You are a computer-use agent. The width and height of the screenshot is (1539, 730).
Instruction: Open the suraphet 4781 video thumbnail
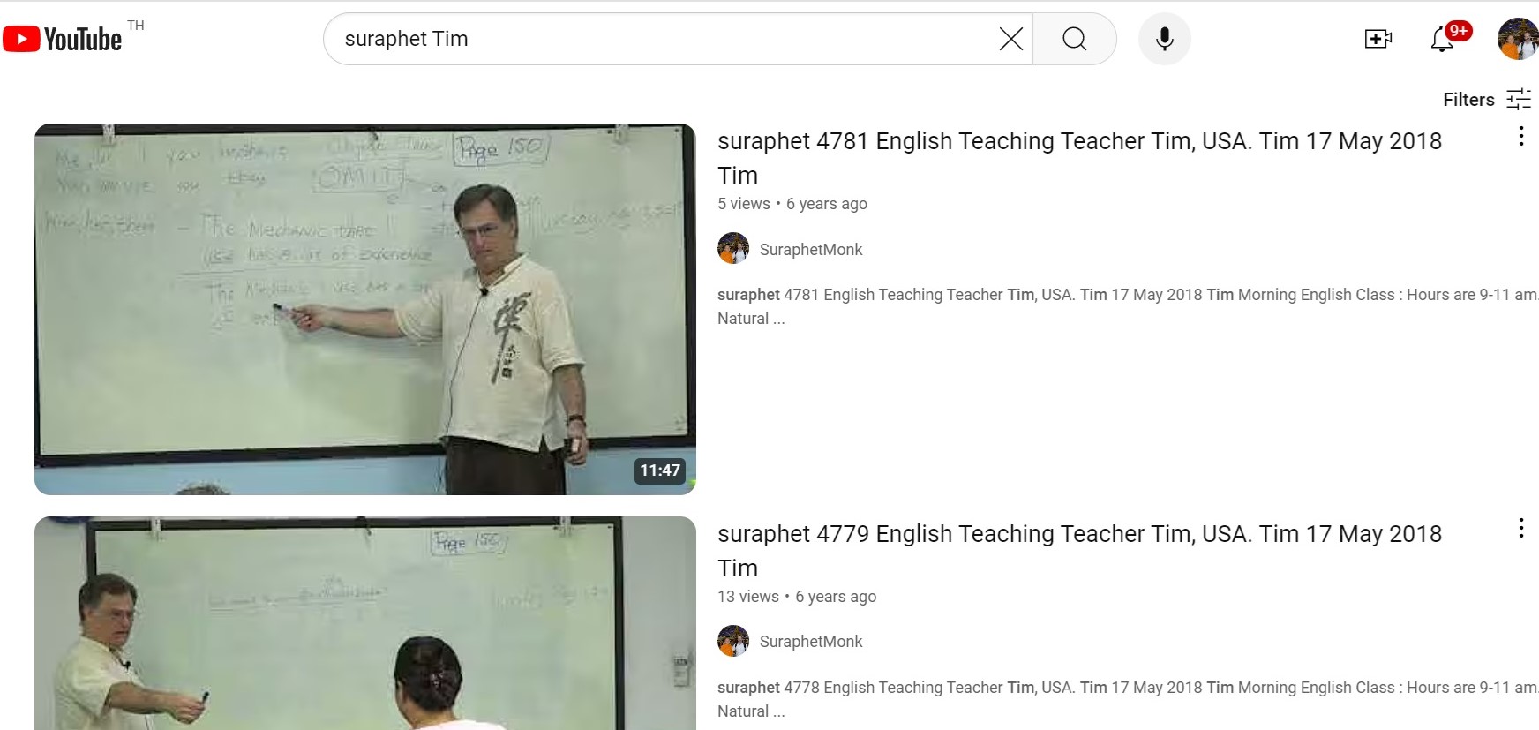tap(365, 309)
